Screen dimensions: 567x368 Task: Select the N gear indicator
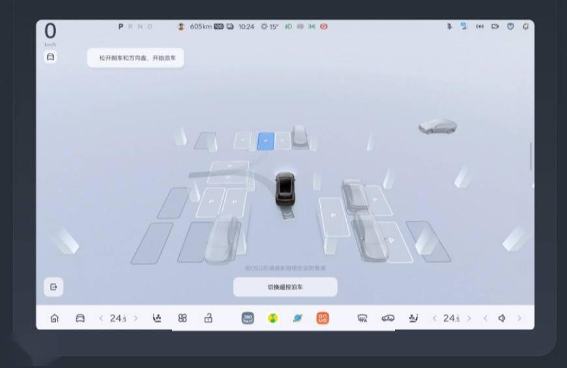(x=140, y=27)
